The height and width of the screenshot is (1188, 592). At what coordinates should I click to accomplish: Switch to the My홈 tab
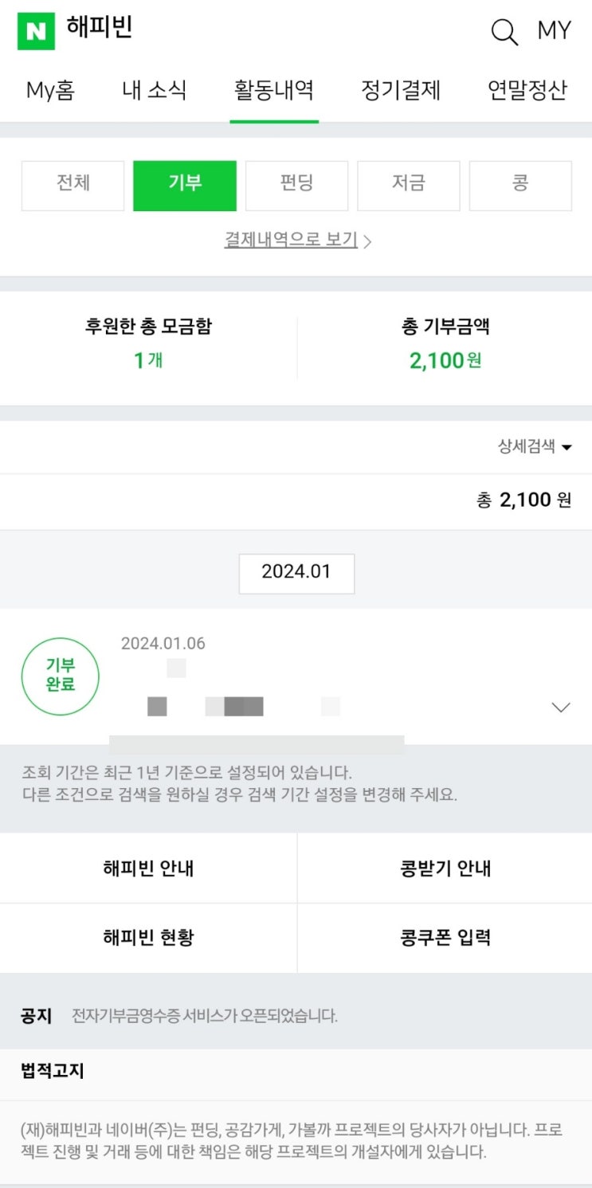tap(50, 90)
